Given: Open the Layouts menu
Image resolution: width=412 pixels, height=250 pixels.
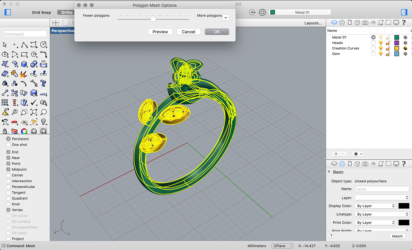Looking at the screenshot, I should pos(313,23).
